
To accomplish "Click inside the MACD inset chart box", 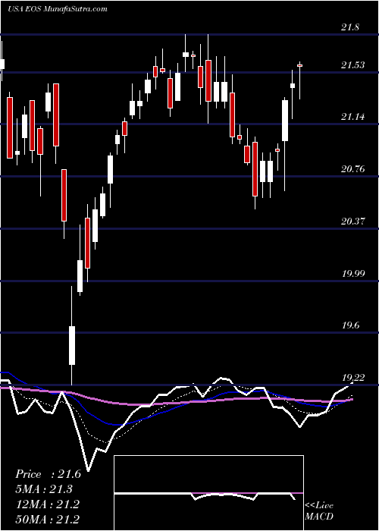I will point(208,493).
